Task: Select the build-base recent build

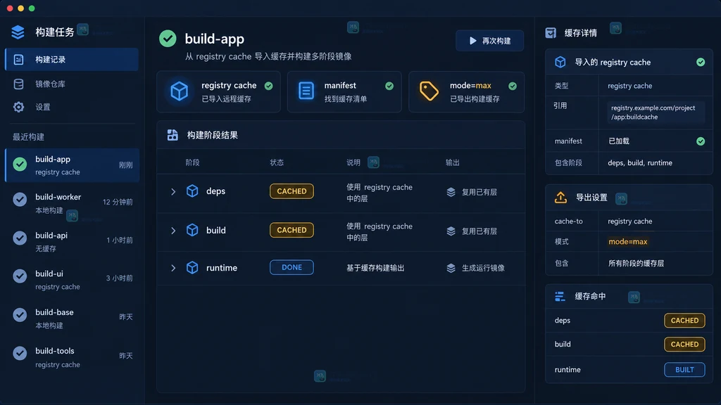Action: (73, 319)
